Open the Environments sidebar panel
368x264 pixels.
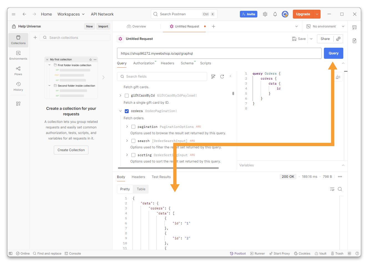point(18,55)
